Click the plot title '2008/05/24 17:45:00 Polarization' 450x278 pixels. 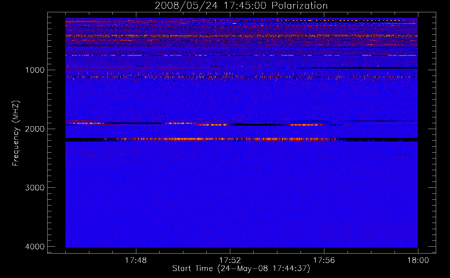click(241, 6)
